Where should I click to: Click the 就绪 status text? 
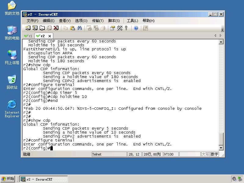27,154
